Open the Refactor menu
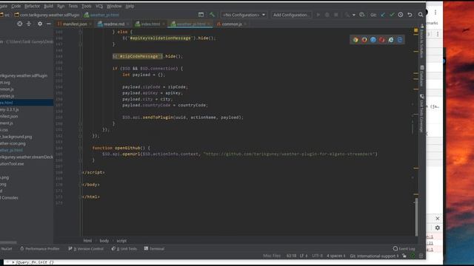 (32, 6)
